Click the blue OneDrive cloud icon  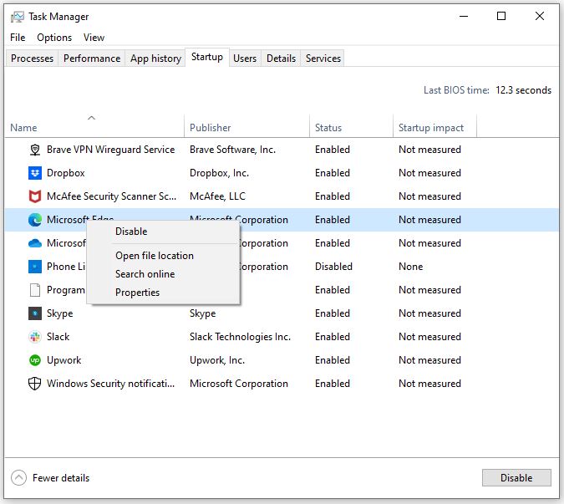(35, 243)
